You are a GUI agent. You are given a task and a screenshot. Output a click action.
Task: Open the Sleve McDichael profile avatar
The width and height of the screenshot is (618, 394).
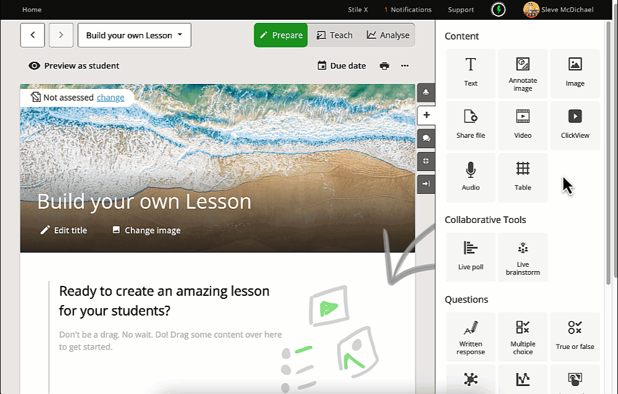[531, 9]
